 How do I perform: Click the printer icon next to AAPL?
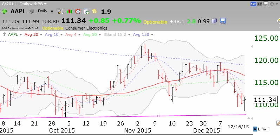point(32,12)
